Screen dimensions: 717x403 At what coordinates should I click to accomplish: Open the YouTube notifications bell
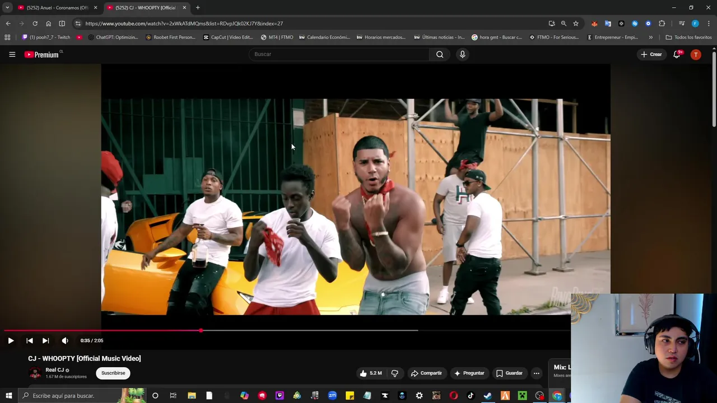(677, 54)
